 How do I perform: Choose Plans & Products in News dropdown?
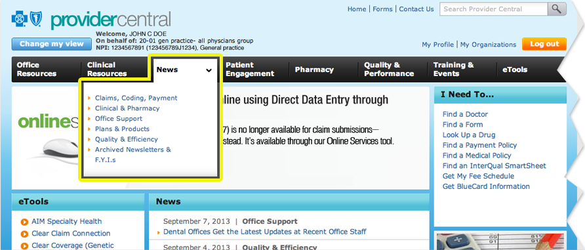(122, 129)
